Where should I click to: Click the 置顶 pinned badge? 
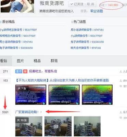18,72
